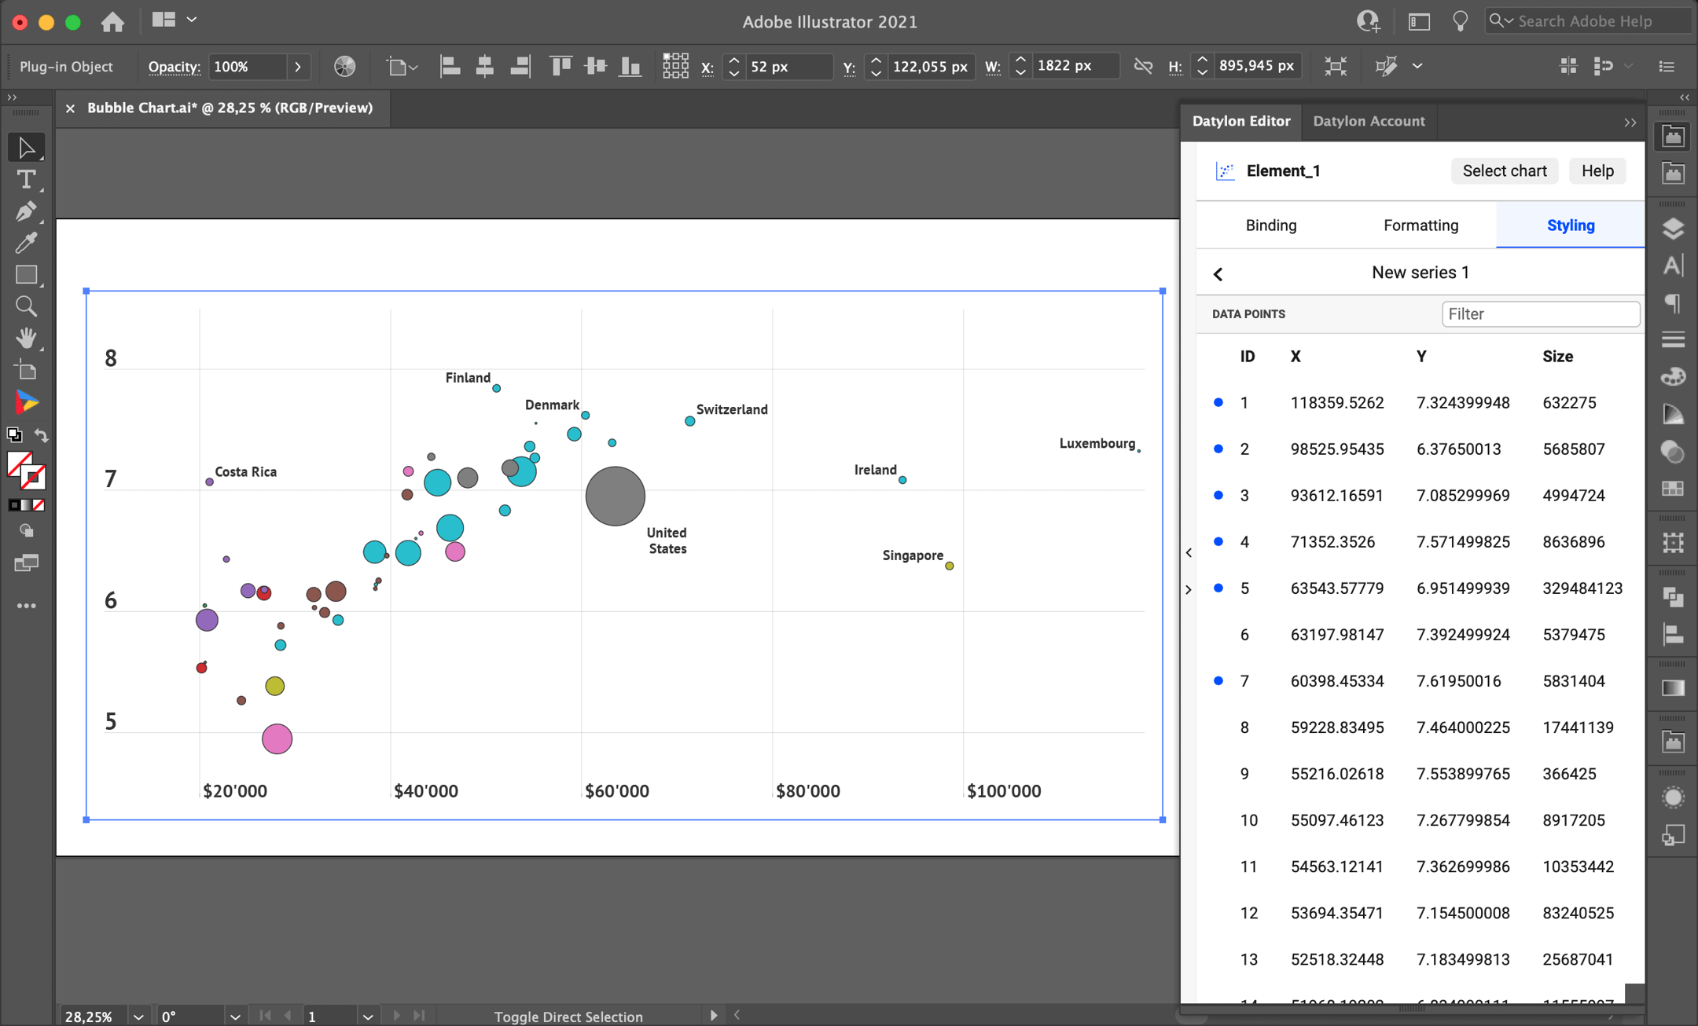Screen dimensions: 1698x1026
Task: Switch to the Binding tab
Action: 1270,225
